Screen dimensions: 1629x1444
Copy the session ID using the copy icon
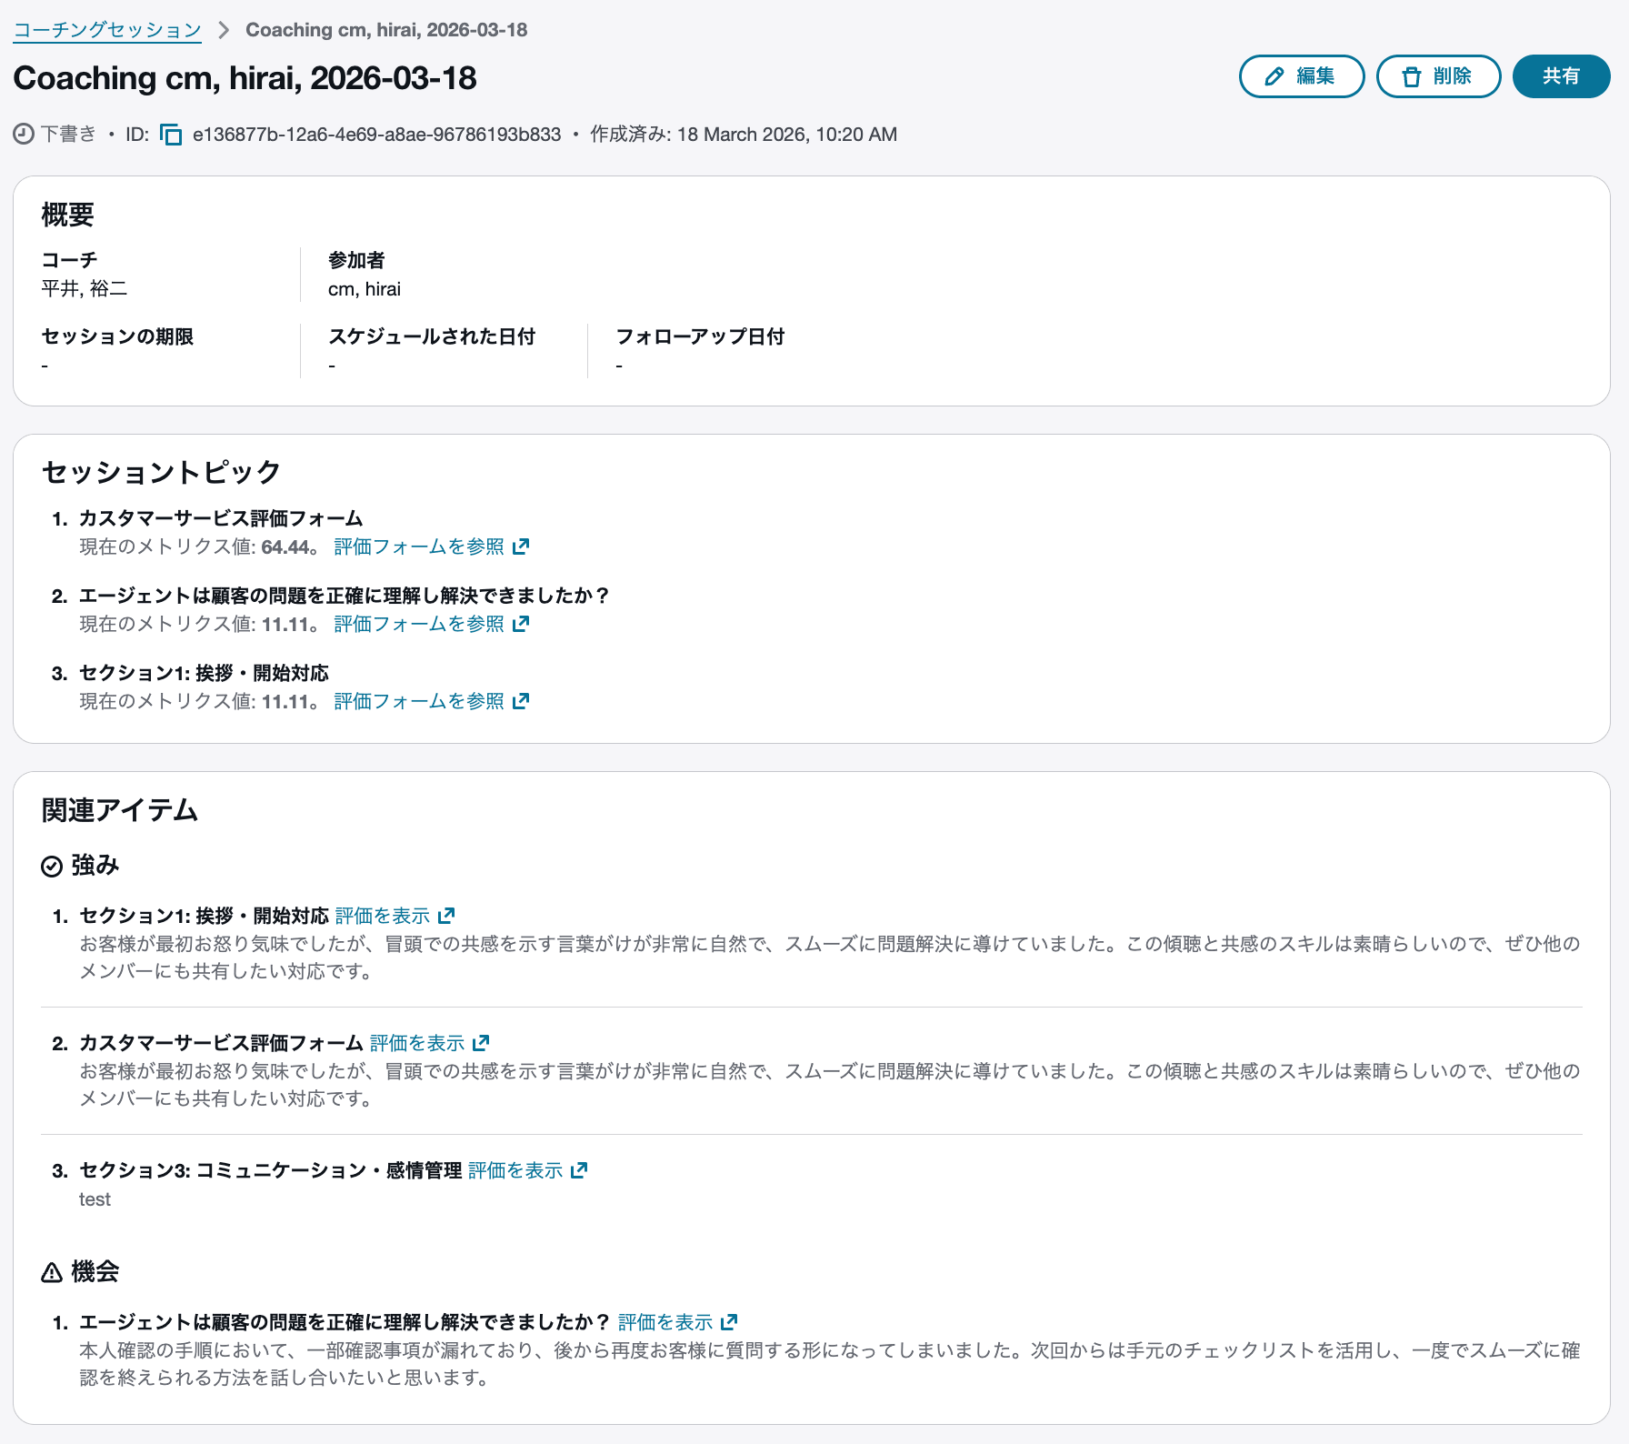(x=172, y=134)
